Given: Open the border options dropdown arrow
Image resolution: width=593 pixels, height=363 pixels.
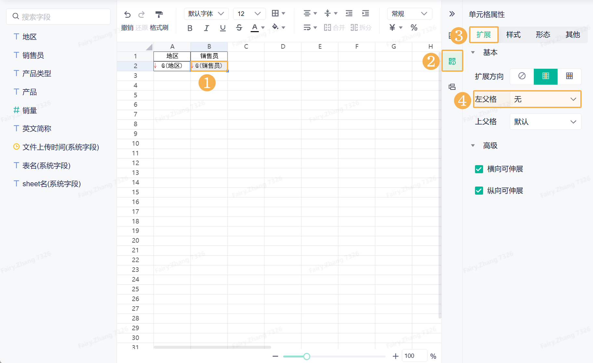Looking at the screenshot, I should tap(283, 14).
